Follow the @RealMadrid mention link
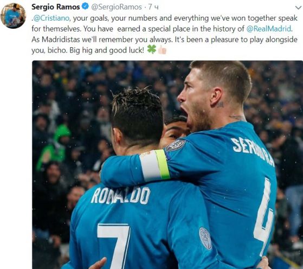The image size is (303, 269). coord(269,29)
